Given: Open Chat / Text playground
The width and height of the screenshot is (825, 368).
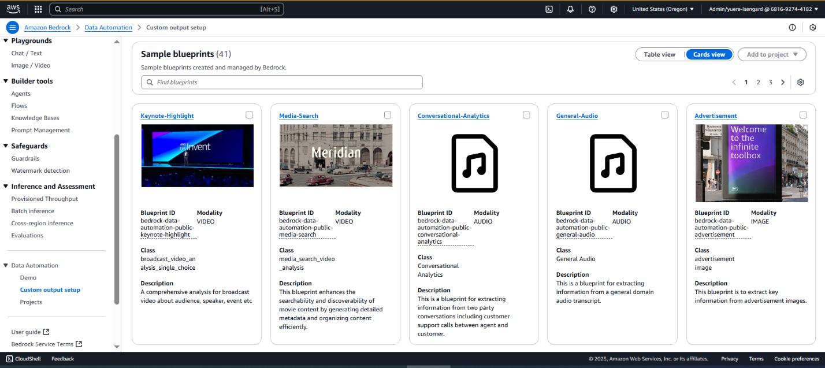Looking at the screenshot, I should click(x=27, y=53).
